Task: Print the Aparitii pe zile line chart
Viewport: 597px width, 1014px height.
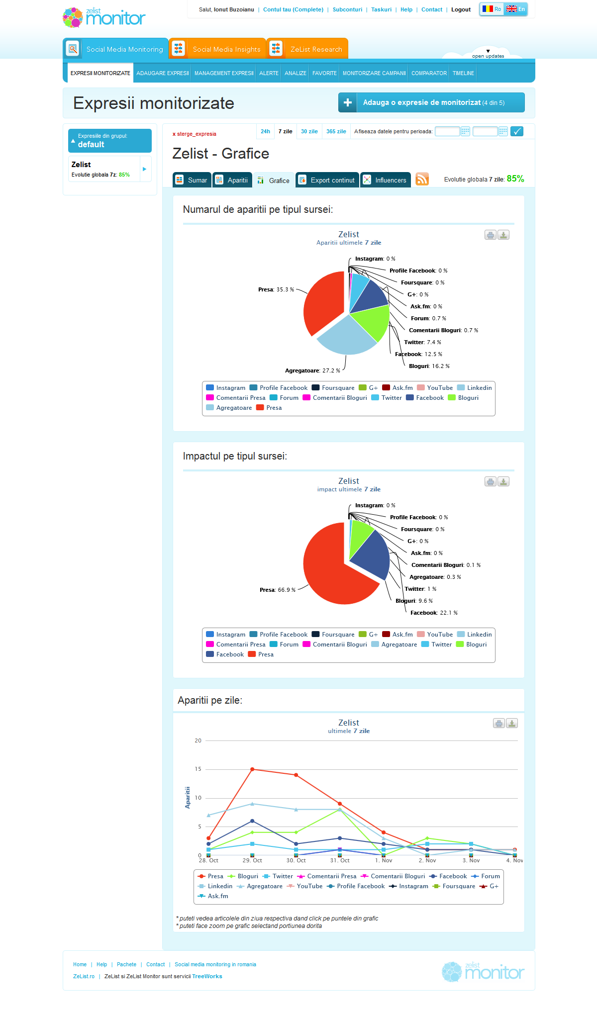Action: point(499,724)
